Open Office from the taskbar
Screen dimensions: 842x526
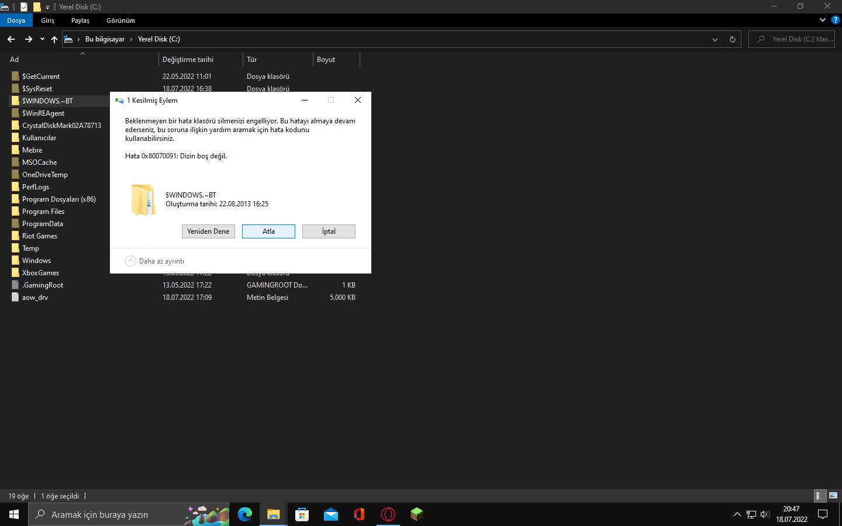pos(359,514)
